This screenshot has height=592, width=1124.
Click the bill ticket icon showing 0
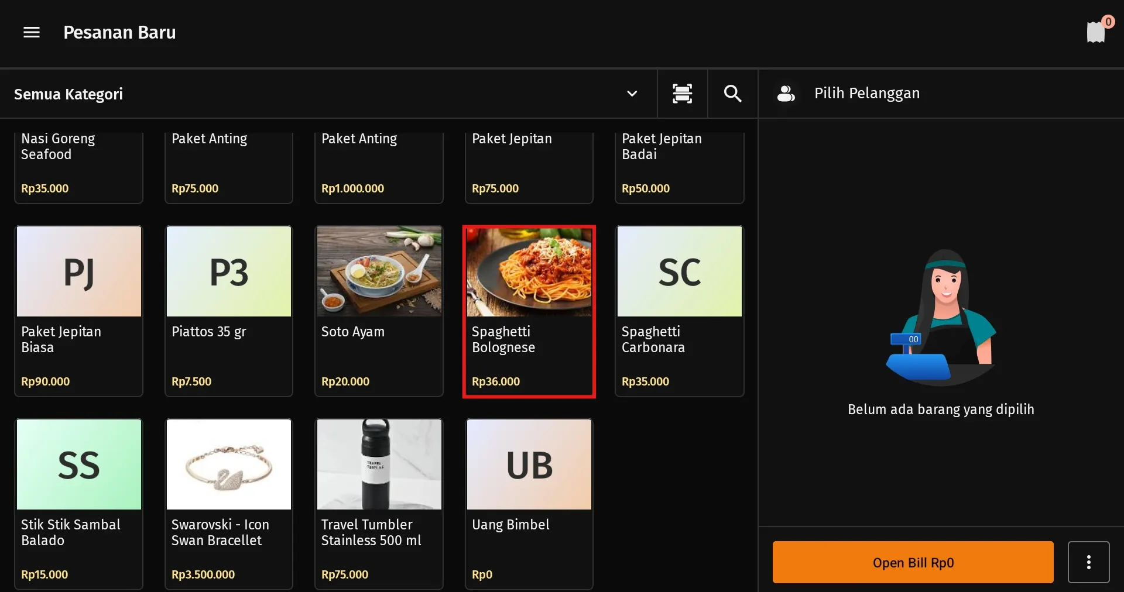pyautogui.click(x=1095, y=32)
